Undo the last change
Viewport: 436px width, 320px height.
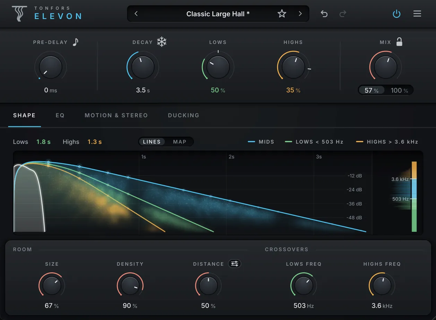click(x=324, y=14)
